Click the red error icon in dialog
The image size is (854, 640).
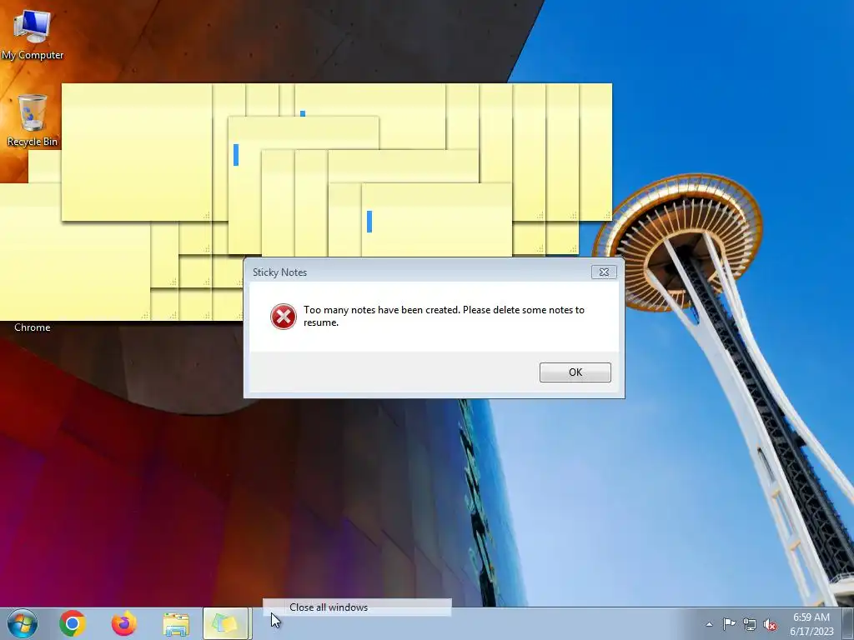284,316
